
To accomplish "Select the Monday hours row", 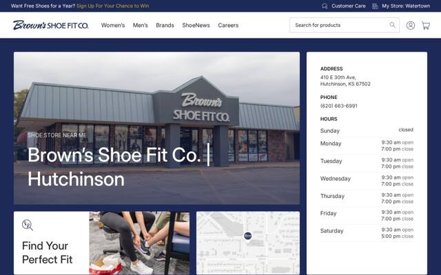I will pyautogui.click(x=367, y=146).
